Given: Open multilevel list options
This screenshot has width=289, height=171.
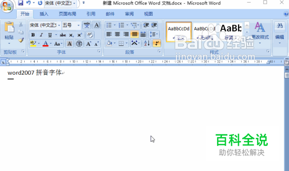Looking at the screenshot, I should click(135, 25).
